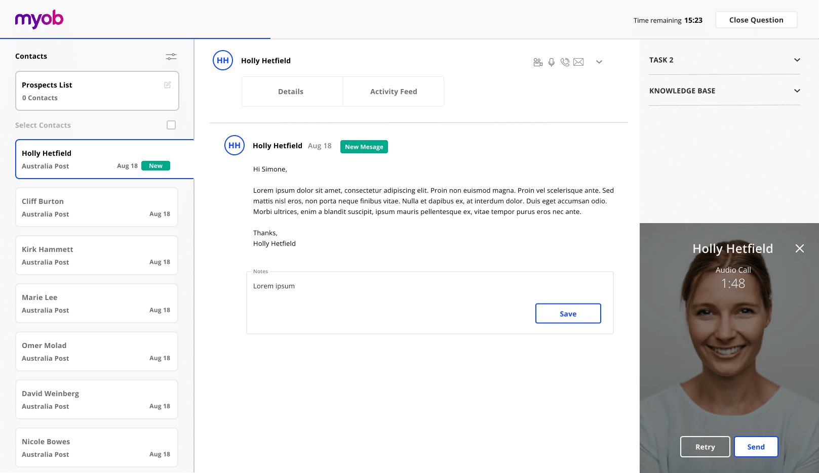
Task: Click the New badge on Holly Hetfield
Action: pos(155,165)
